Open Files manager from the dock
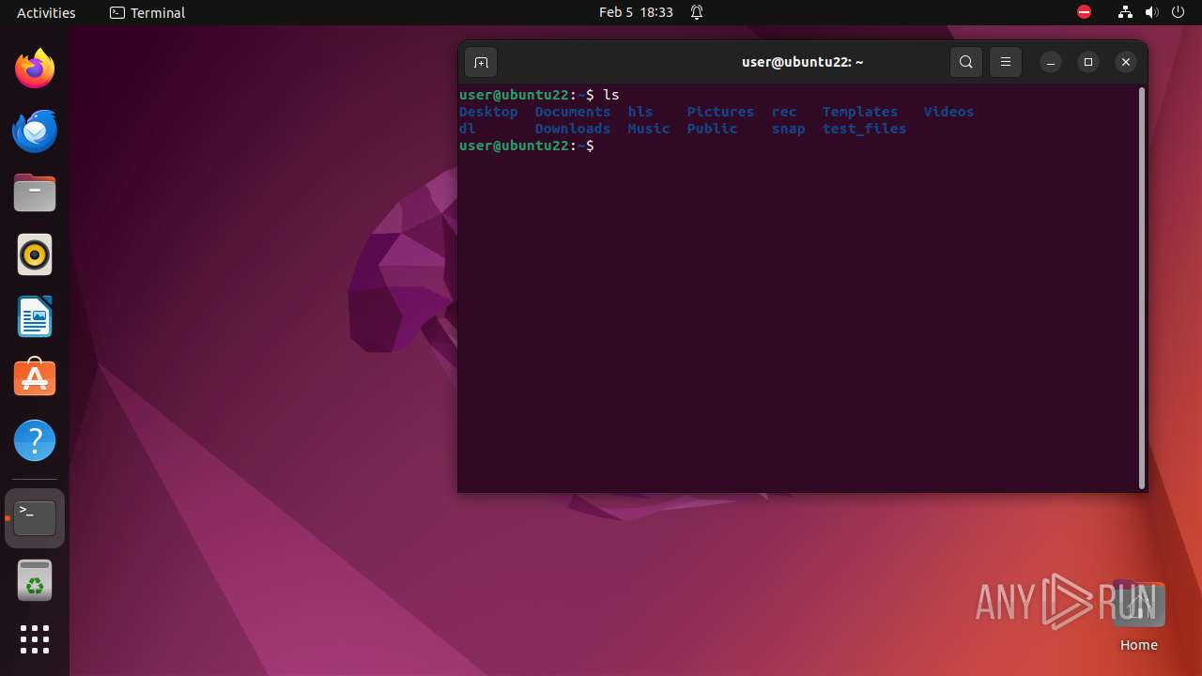 pyautogui.click(x=35, y=192)
